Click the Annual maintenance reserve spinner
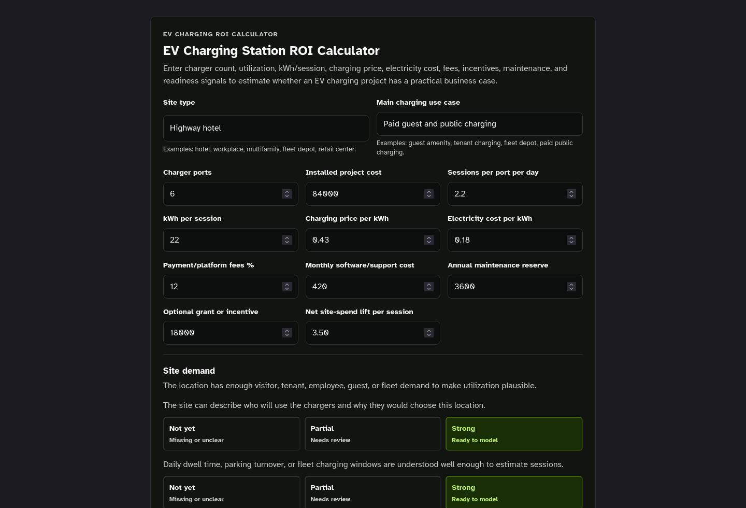 (x=571, y=287)
